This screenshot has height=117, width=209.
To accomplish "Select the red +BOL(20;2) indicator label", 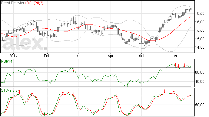I will click(34, 3).
